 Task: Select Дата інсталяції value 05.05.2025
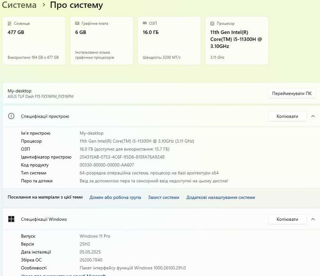[x=90, y=252]
